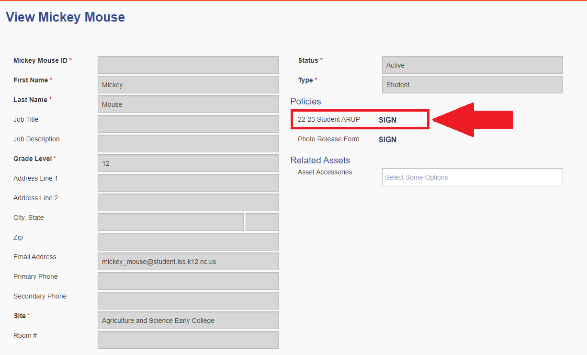This screenshot has height=355, width=587.
Task: Click the Primary Phone field
Action: pyautogui.click(x=188, y=281)
